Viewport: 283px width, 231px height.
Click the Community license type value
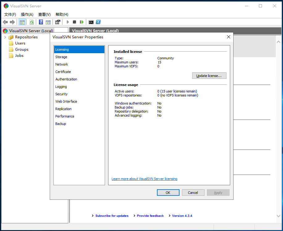click(x=165, y=58)
